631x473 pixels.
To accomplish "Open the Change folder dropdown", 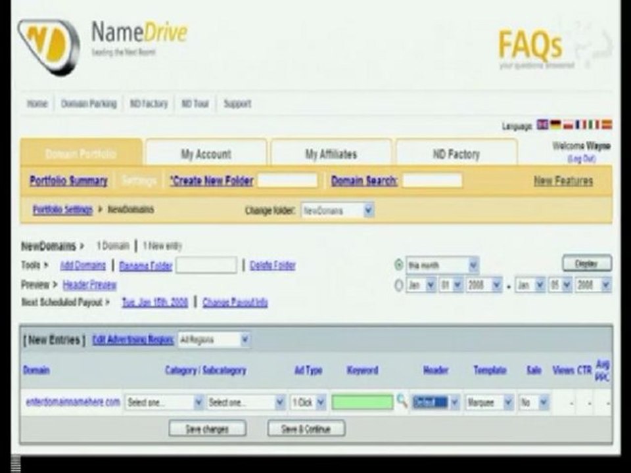I will (337, 210).
